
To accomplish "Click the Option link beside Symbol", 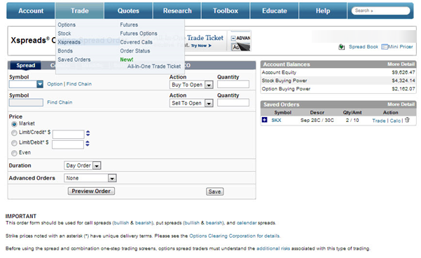I will point(55,84).
